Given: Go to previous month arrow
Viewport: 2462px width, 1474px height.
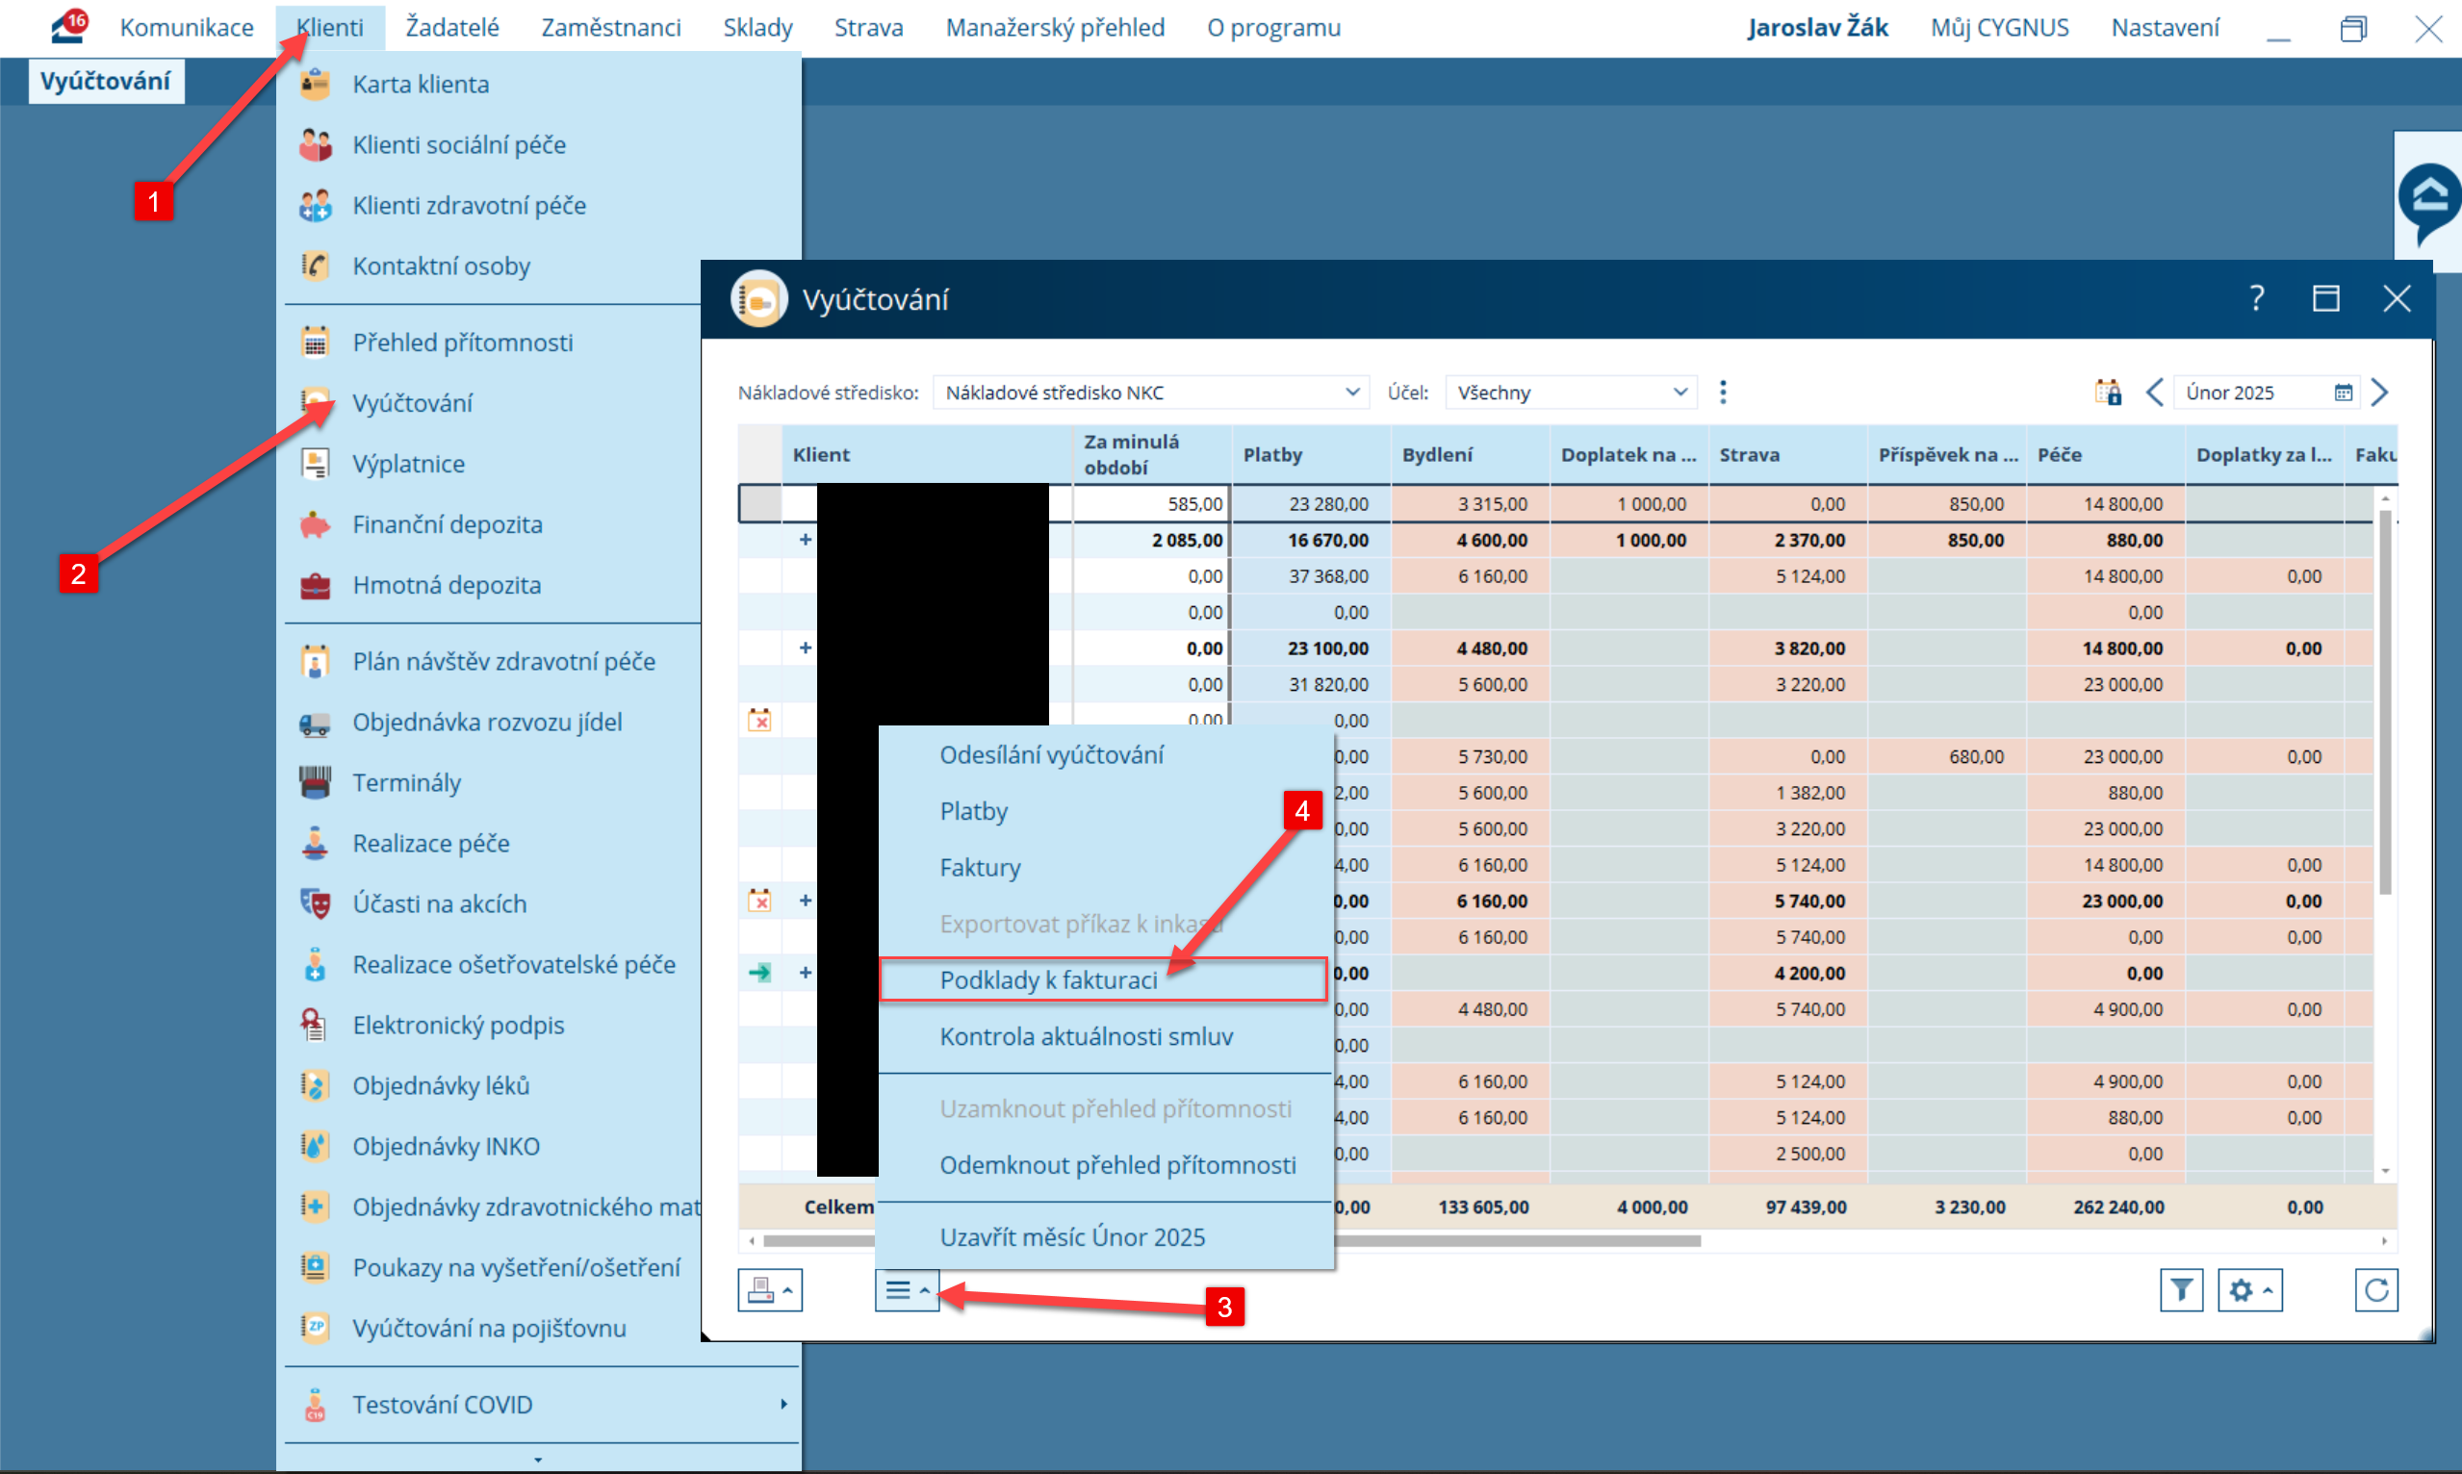Looking at the screenshot, I should point(2154,393).
